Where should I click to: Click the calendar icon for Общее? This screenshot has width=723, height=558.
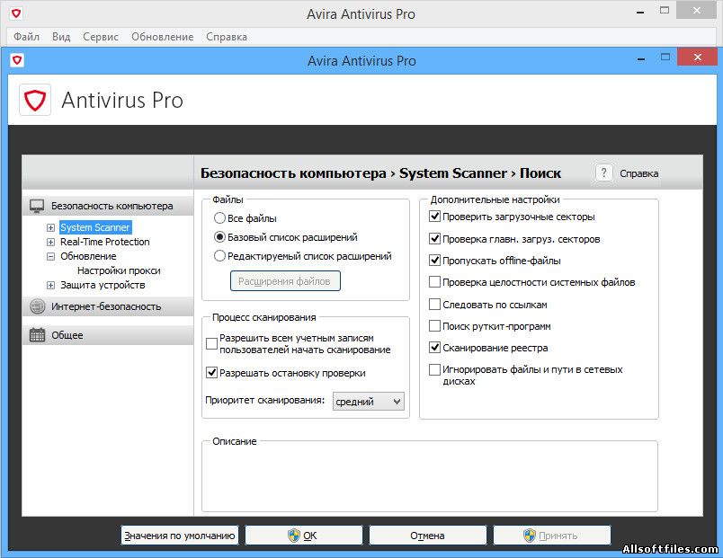point(37,335)
